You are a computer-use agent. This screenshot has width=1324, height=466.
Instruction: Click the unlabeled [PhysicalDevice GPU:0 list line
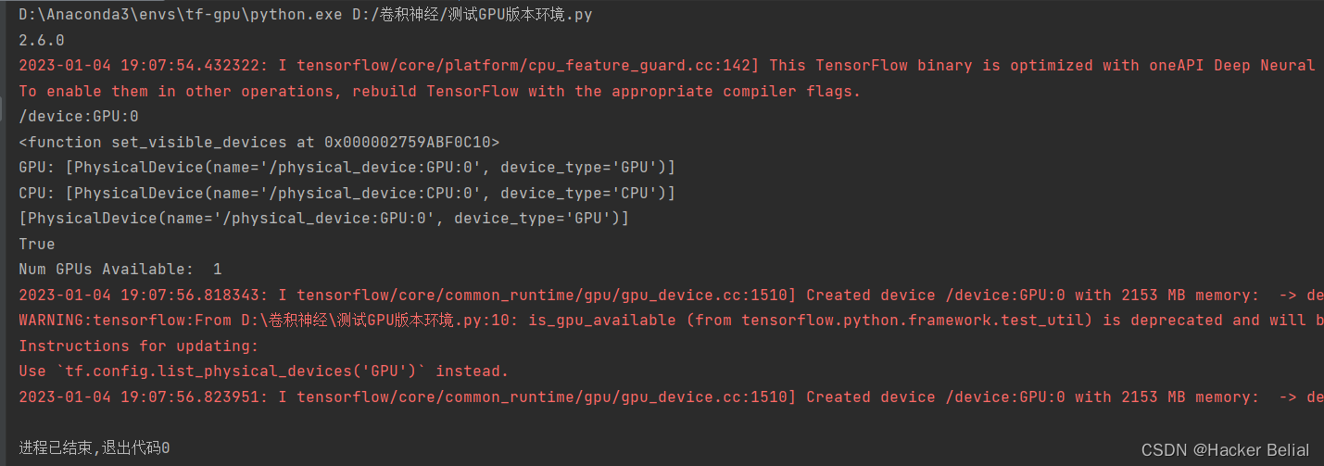click(324, 219)
